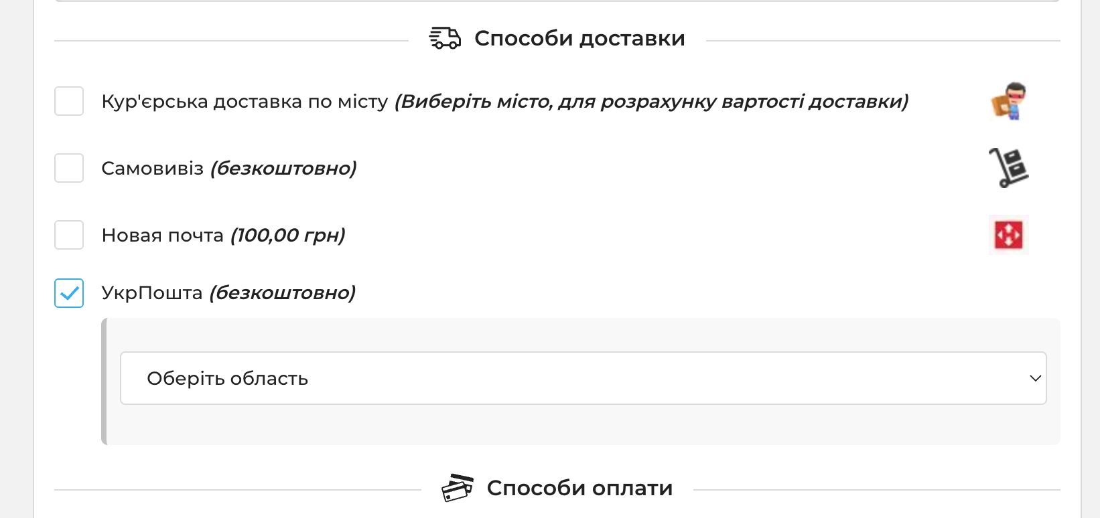Click the courier delivery person icon
1100x518 pixels.
1009,101
